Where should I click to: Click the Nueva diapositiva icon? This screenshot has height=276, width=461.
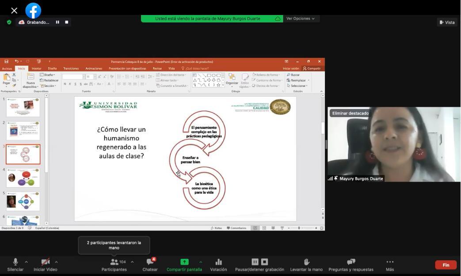click(x=30, y=77)
